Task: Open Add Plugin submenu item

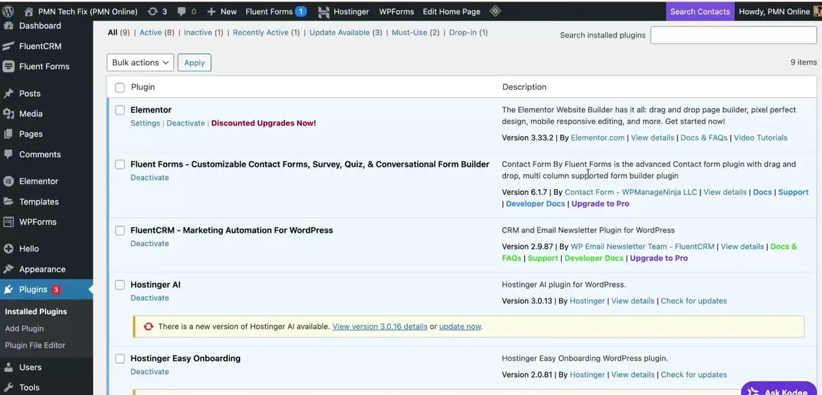Action: [x=24, y=328]
